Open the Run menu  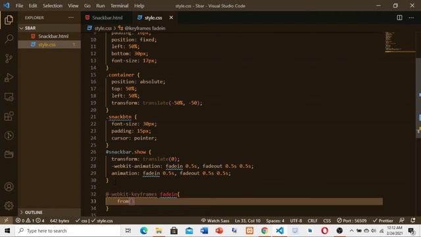click(x=101, y=6)
